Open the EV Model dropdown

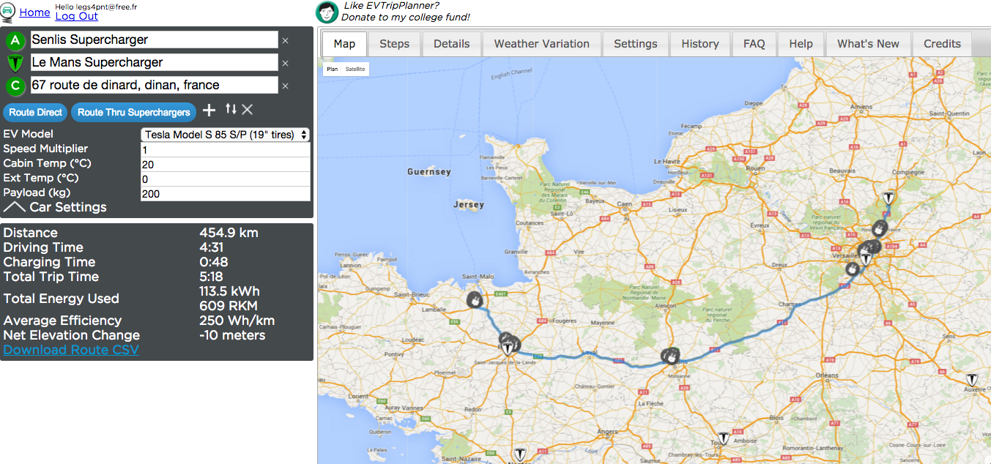click(226, 135)
